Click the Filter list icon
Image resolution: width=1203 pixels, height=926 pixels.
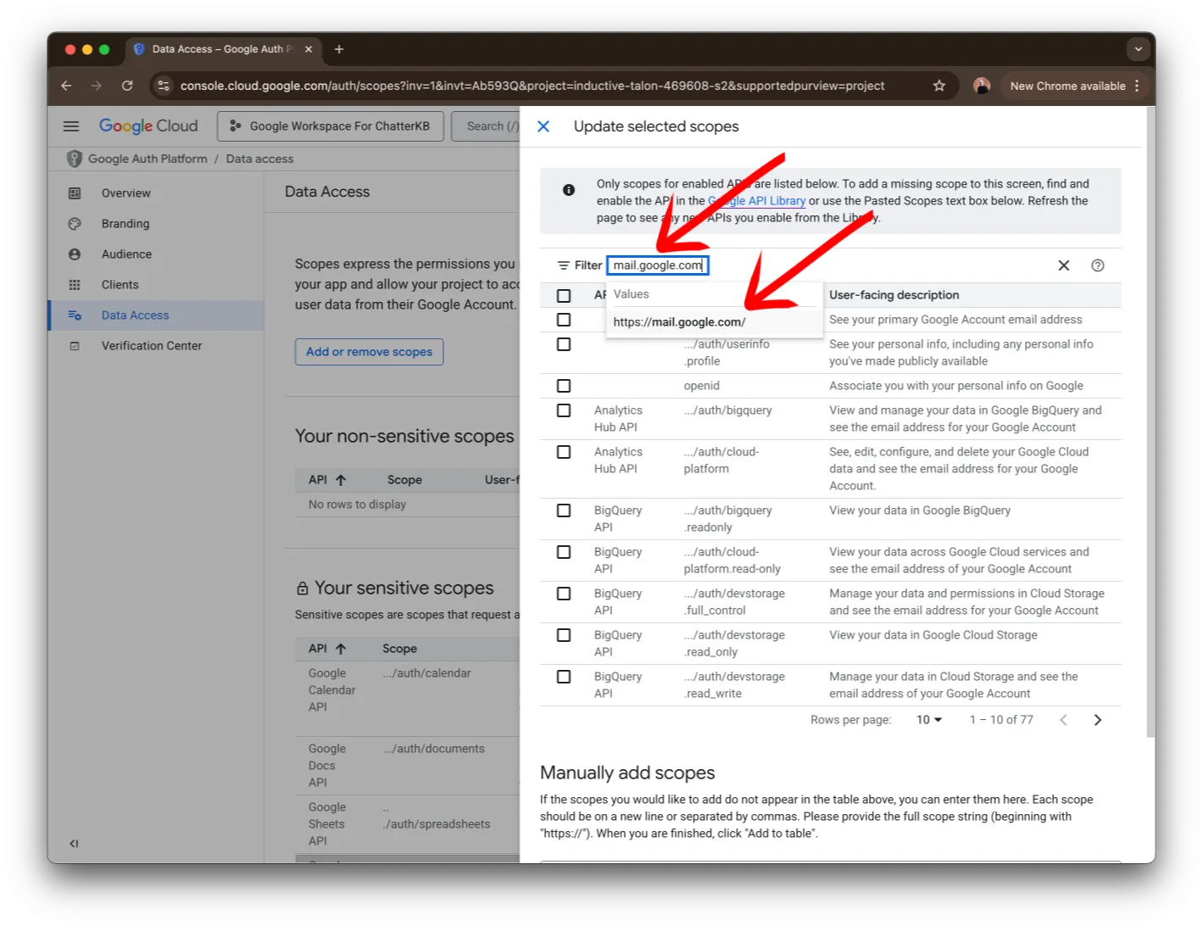coord(563,265)
